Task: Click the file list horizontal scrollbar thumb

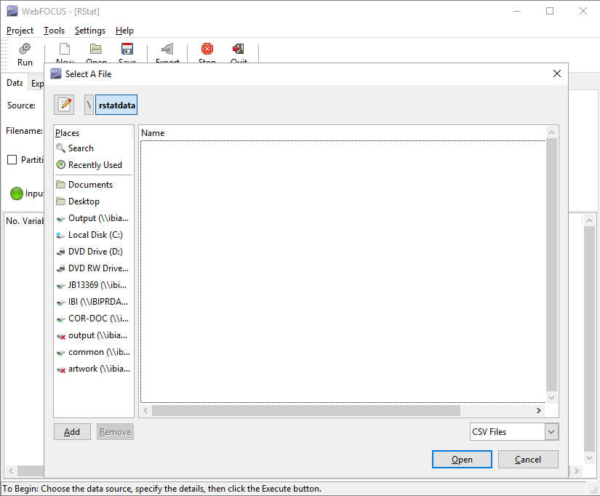Action: coord(306,410)
